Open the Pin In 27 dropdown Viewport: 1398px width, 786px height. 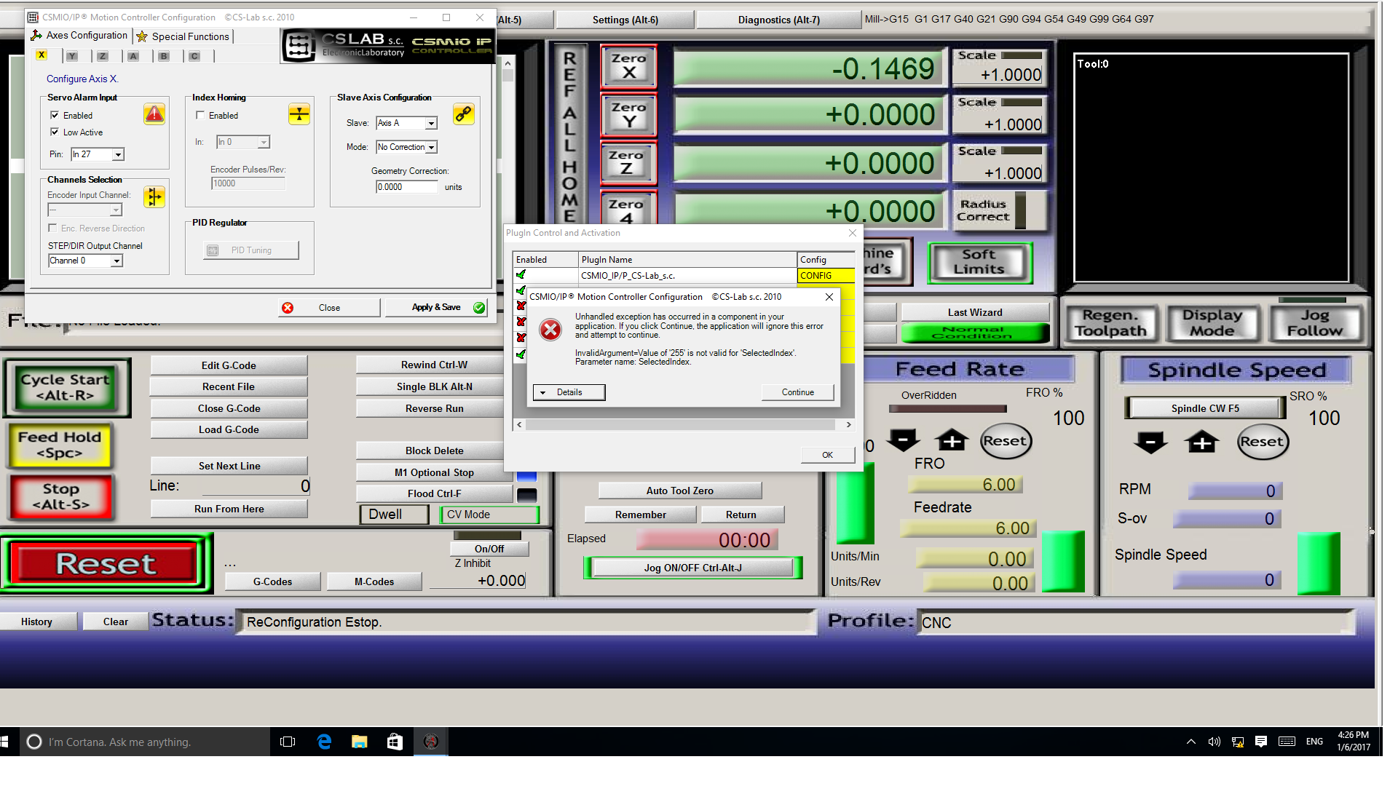click(118, 154)
